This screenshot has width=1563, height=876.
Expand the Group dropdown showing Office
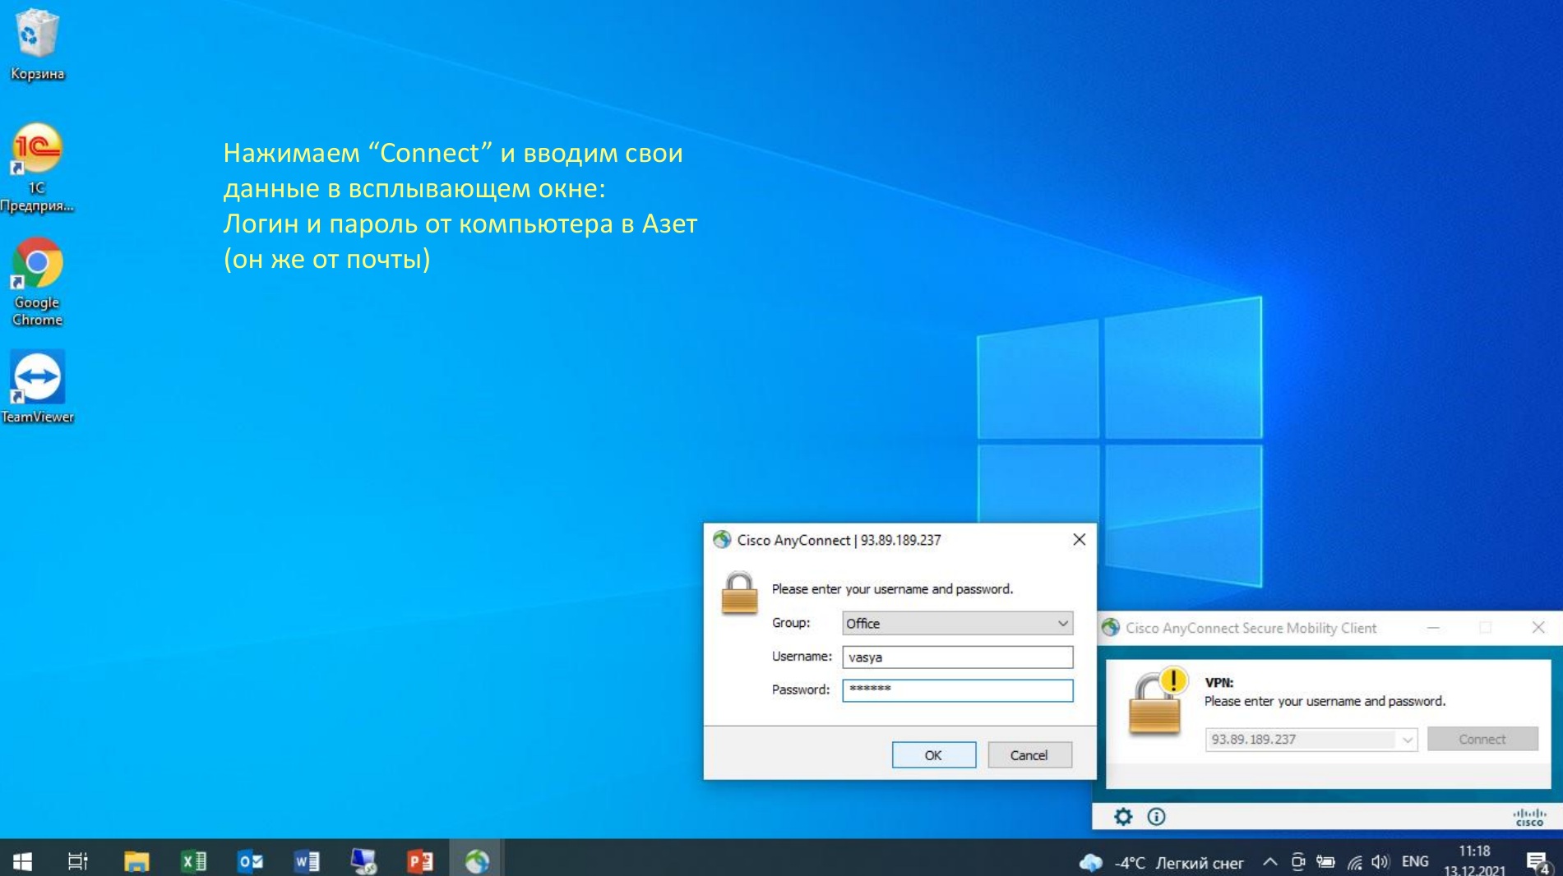(957, 624)
